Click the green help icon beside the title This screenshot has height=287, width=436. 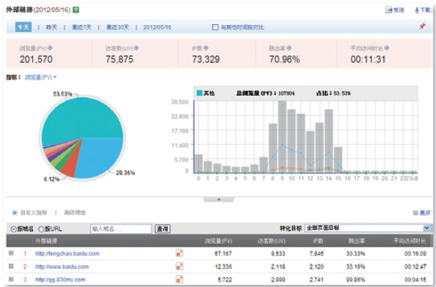(x=76, y=10)
